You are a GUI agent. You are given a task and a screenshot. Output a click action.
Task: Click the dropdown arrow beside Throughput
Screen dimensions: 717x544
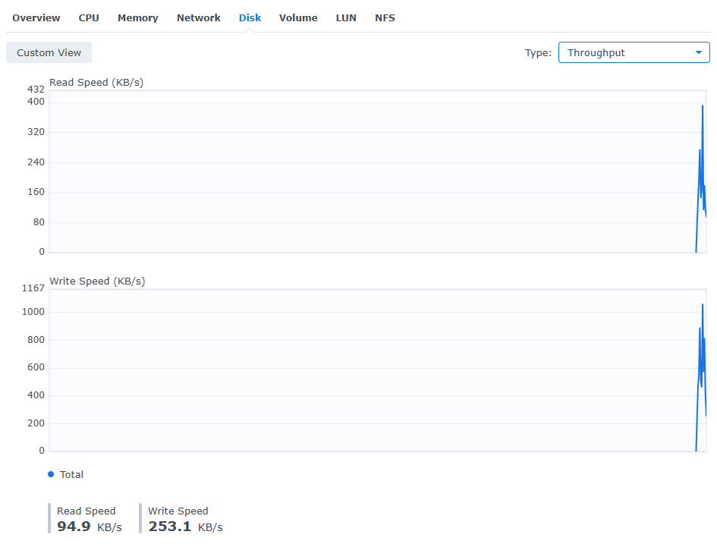(698, 52)
